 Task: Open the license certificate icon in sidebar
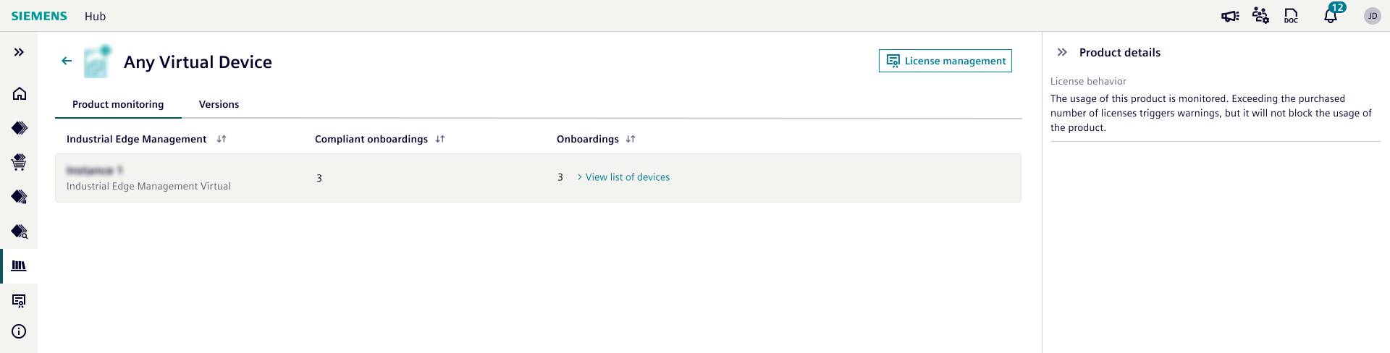click(20, 300)
